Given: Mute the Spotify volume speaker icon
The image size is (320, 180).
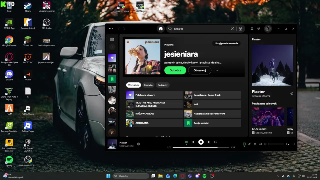Looking at the screenshot, I should (265, 144).
